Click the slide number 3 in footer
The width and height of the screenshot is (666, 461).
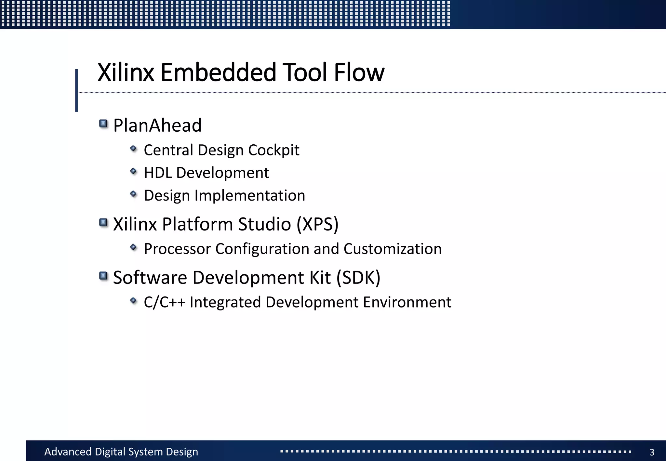[652, 452]
